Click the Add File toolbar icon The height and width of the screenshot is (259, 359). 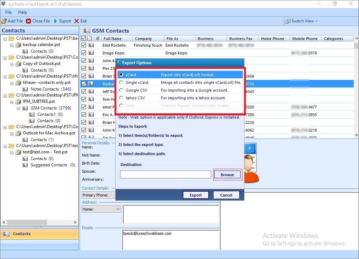(4, 21)
